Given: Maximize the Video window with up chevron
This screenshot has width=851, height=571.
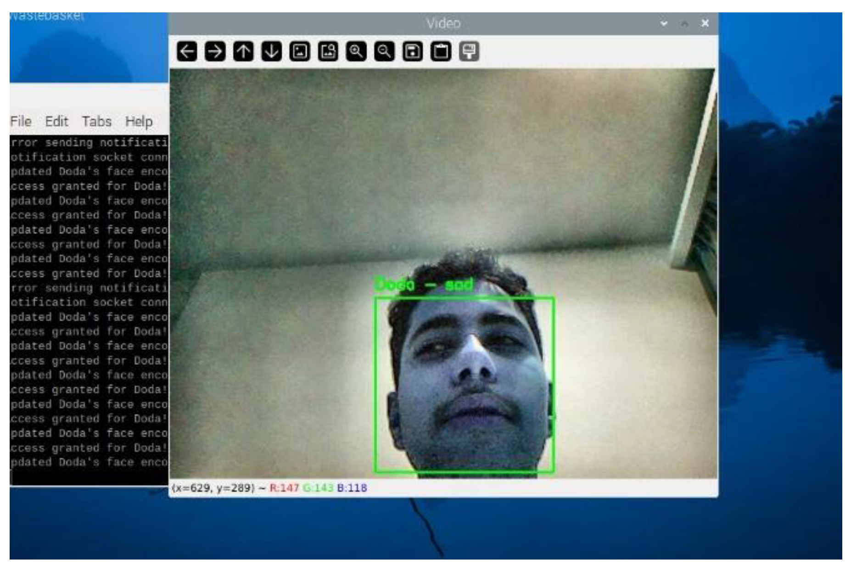Looking at the screenshot, I should tap(684, 23).
